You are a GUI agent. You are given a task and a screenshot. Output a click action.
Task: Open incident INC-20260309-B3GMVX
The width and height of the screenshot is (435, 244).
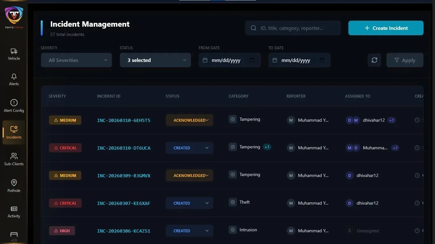[x=124, y=176]
